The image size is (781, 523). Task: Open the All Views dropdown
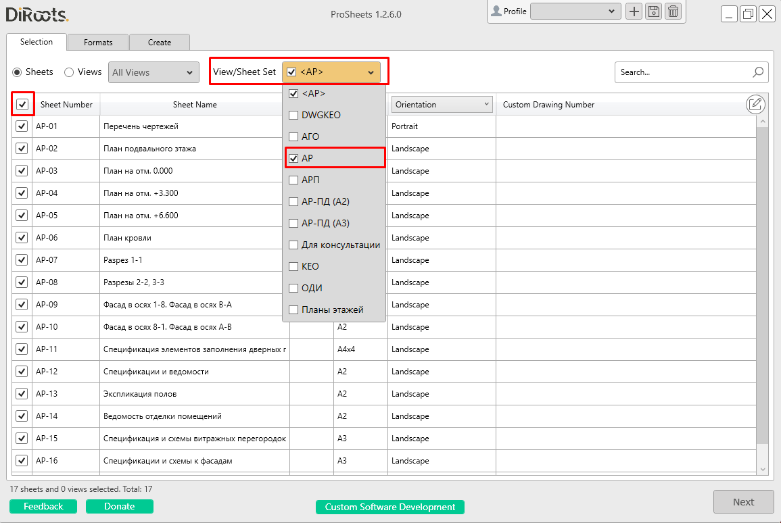point(153,72)
